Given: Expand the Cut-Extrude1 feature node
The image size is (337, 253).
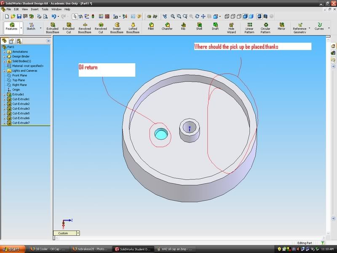Looking at the screenshot, I should point(4,99).
